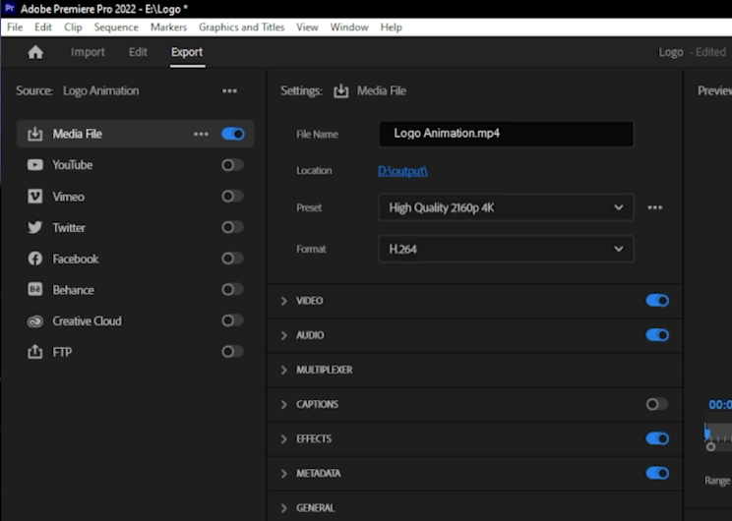Click the D:\output\ location link
The height and width of the screenshot is (521, 732).
pos(402,171)
